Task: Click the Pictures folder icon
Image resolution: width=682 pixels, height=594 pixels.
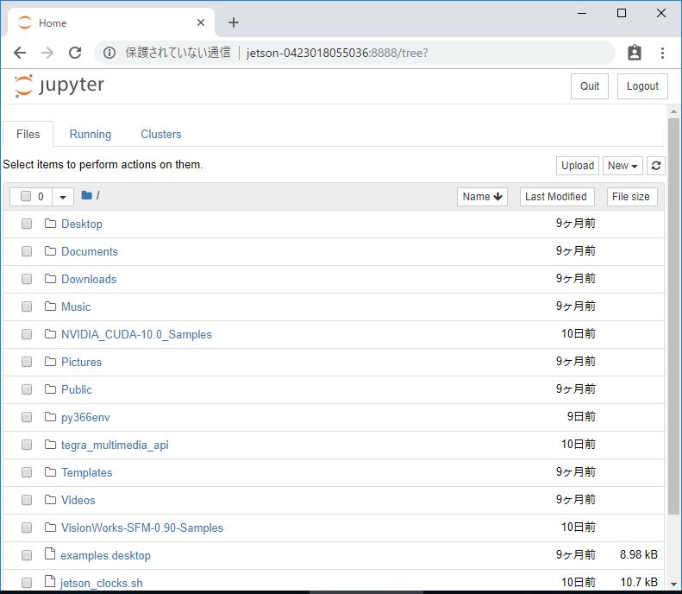Action: [51, 362]
